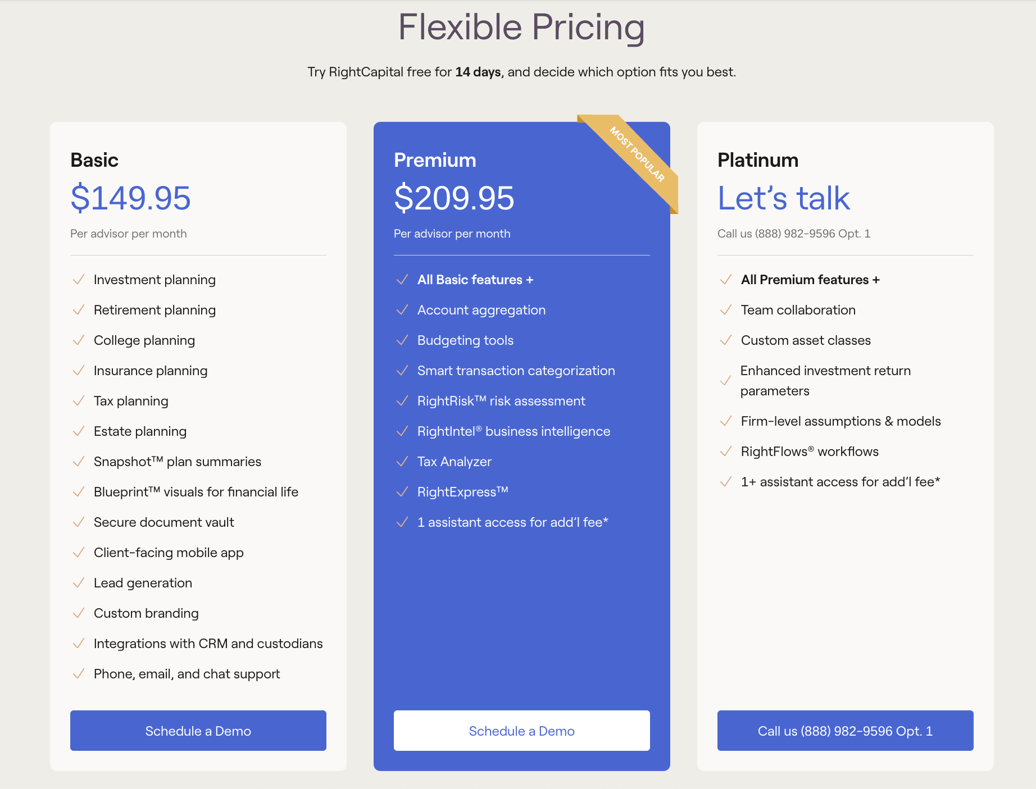Click the RightExpress feature text
The image size is (1036, 789).
pos(463,492)
